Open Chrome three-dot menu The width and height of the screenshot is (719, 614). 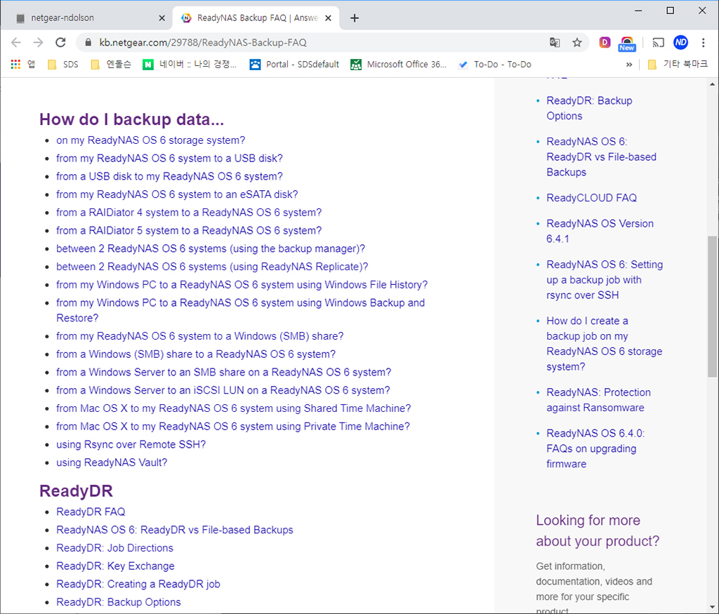click(703, 43)
